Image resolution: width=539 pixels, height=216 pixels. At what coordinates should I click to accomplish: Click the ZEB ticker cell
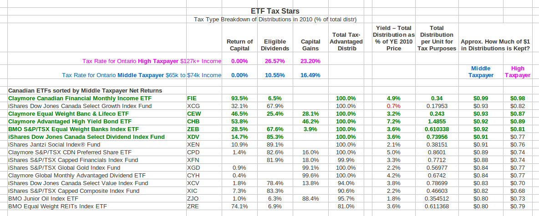click(x=193, y=129)
